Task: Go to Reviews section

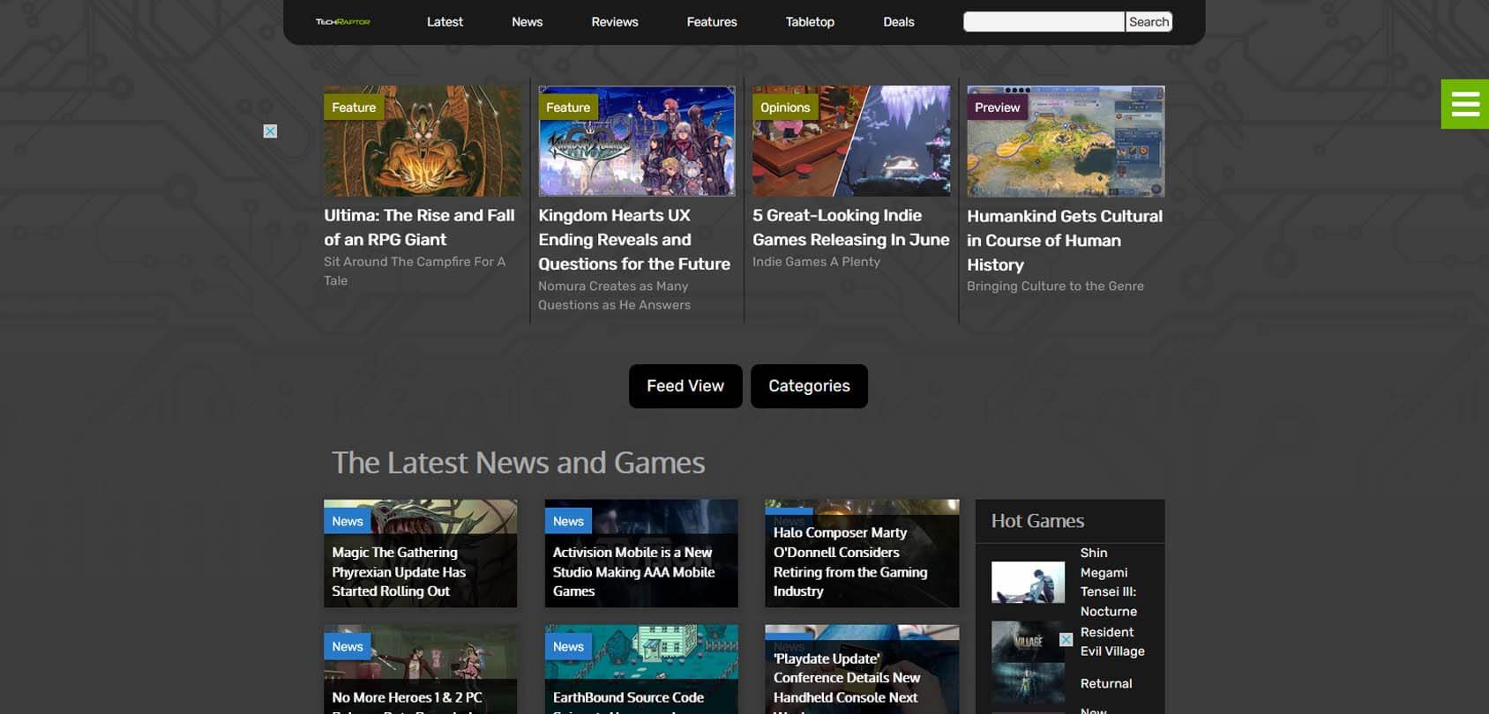Action: 614,22
